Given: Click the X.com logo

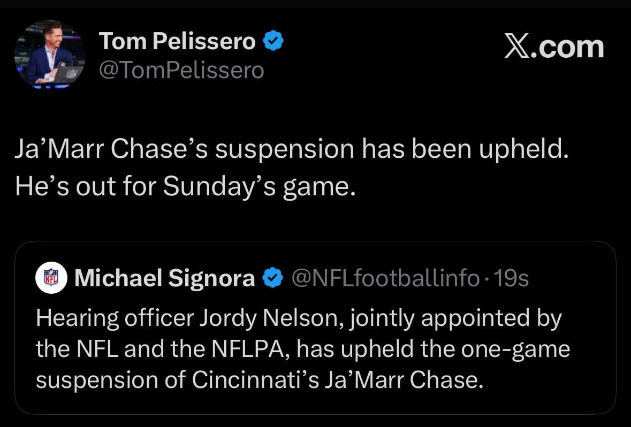Looking at the screenshot, I should 554,47.
